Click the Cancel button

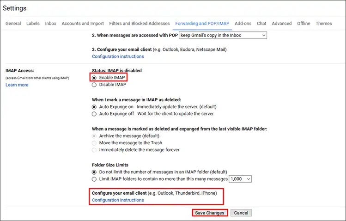(x=241, y=213)
